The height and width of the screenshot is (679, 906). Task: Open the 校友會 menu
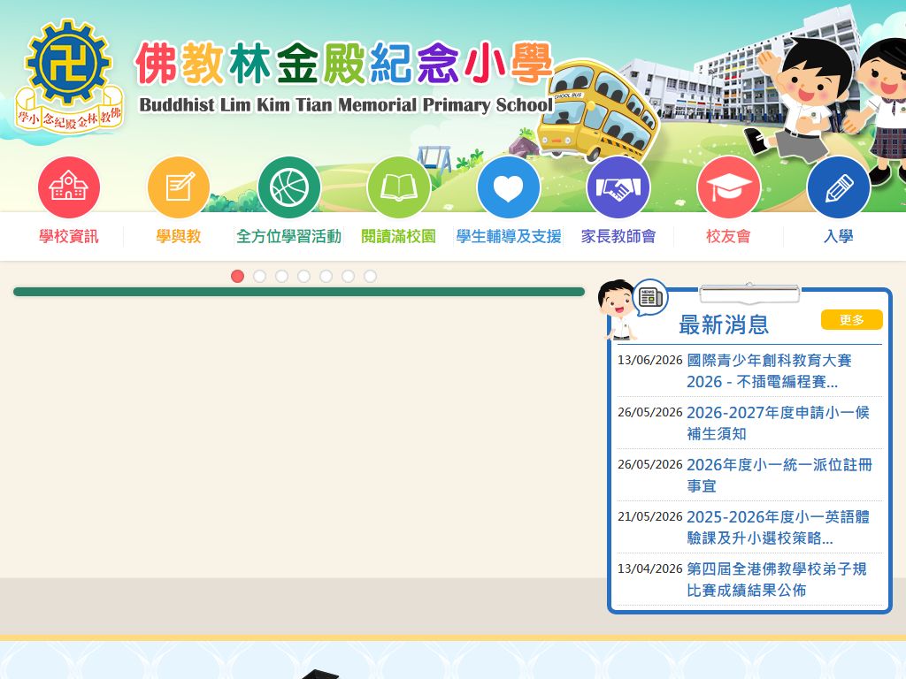(x=728, y=236)
